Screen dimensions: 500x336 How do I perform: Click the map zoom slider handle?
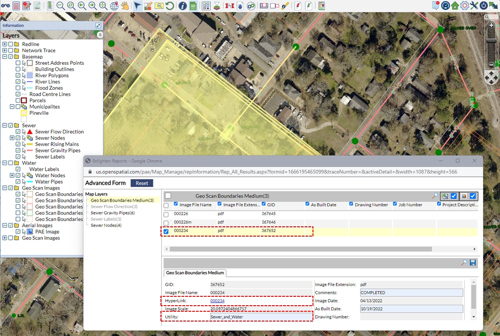491,42
